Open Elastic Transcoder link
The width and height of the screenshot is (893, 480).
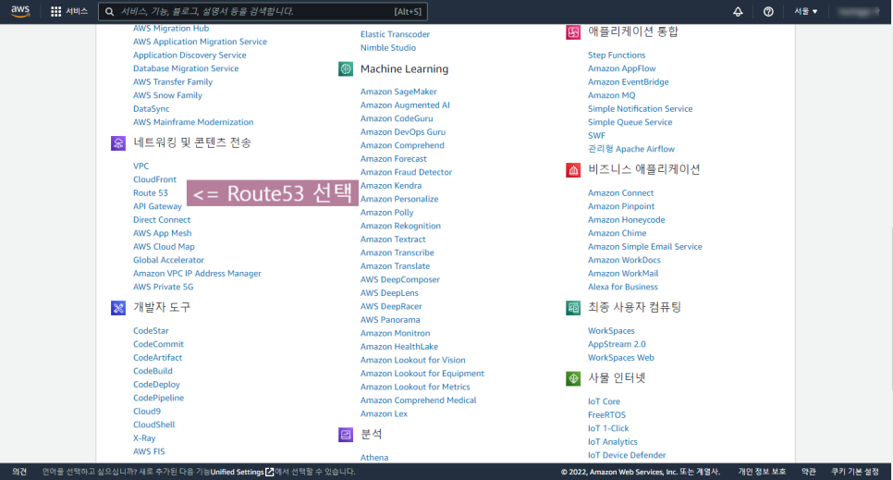pos(395,34)
